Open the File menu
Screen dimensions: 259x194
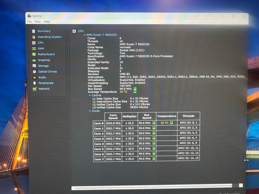pyautogui.click(x=29, y=22)
